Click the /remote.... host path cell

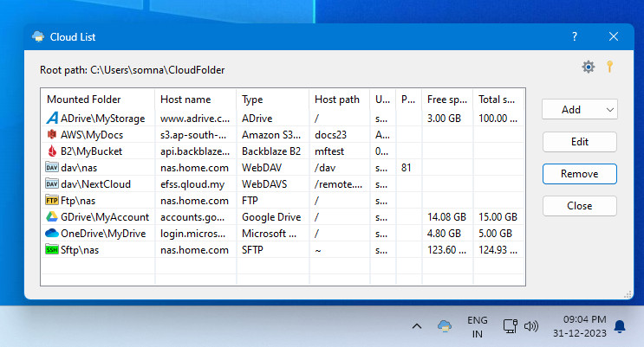point(338,184)
